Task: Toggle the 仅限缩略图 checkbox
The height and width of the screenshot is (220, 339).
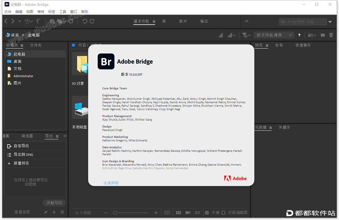Action: point(223,213)
